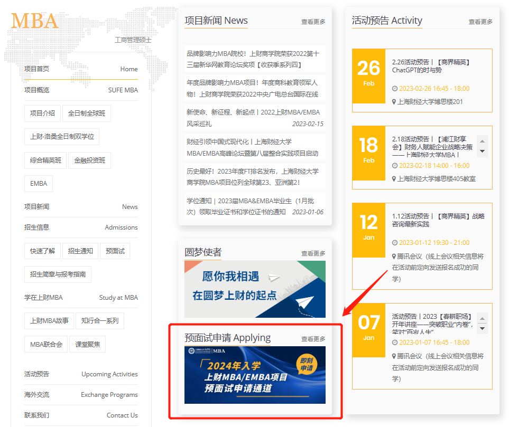Open activity 活动预告 2023 春耕职场
The width and height of the screenshot is (509, 427).
coord(432,324)
